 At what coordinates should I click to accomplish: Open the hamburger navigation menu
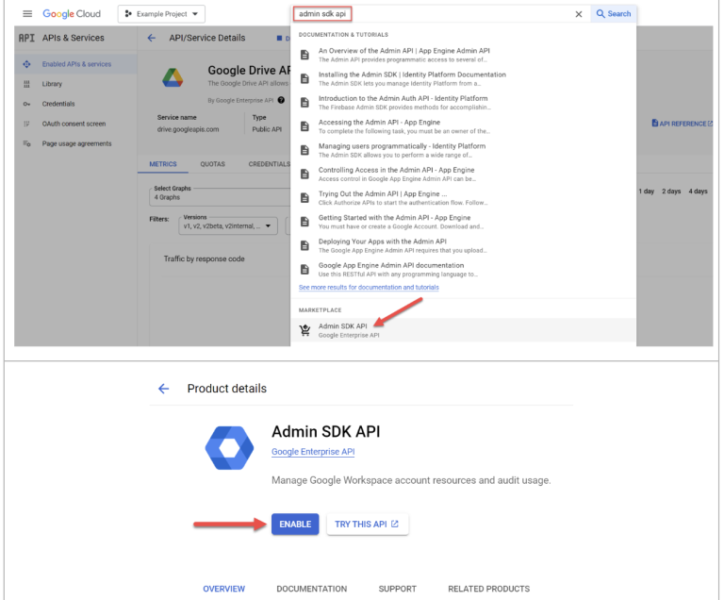click(27, 14)
